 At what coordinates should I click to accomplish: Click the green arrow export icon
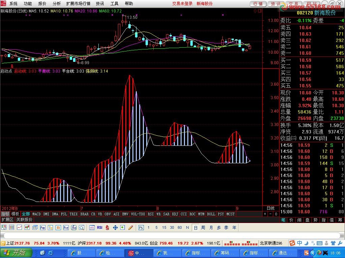(x=123, y=228)
